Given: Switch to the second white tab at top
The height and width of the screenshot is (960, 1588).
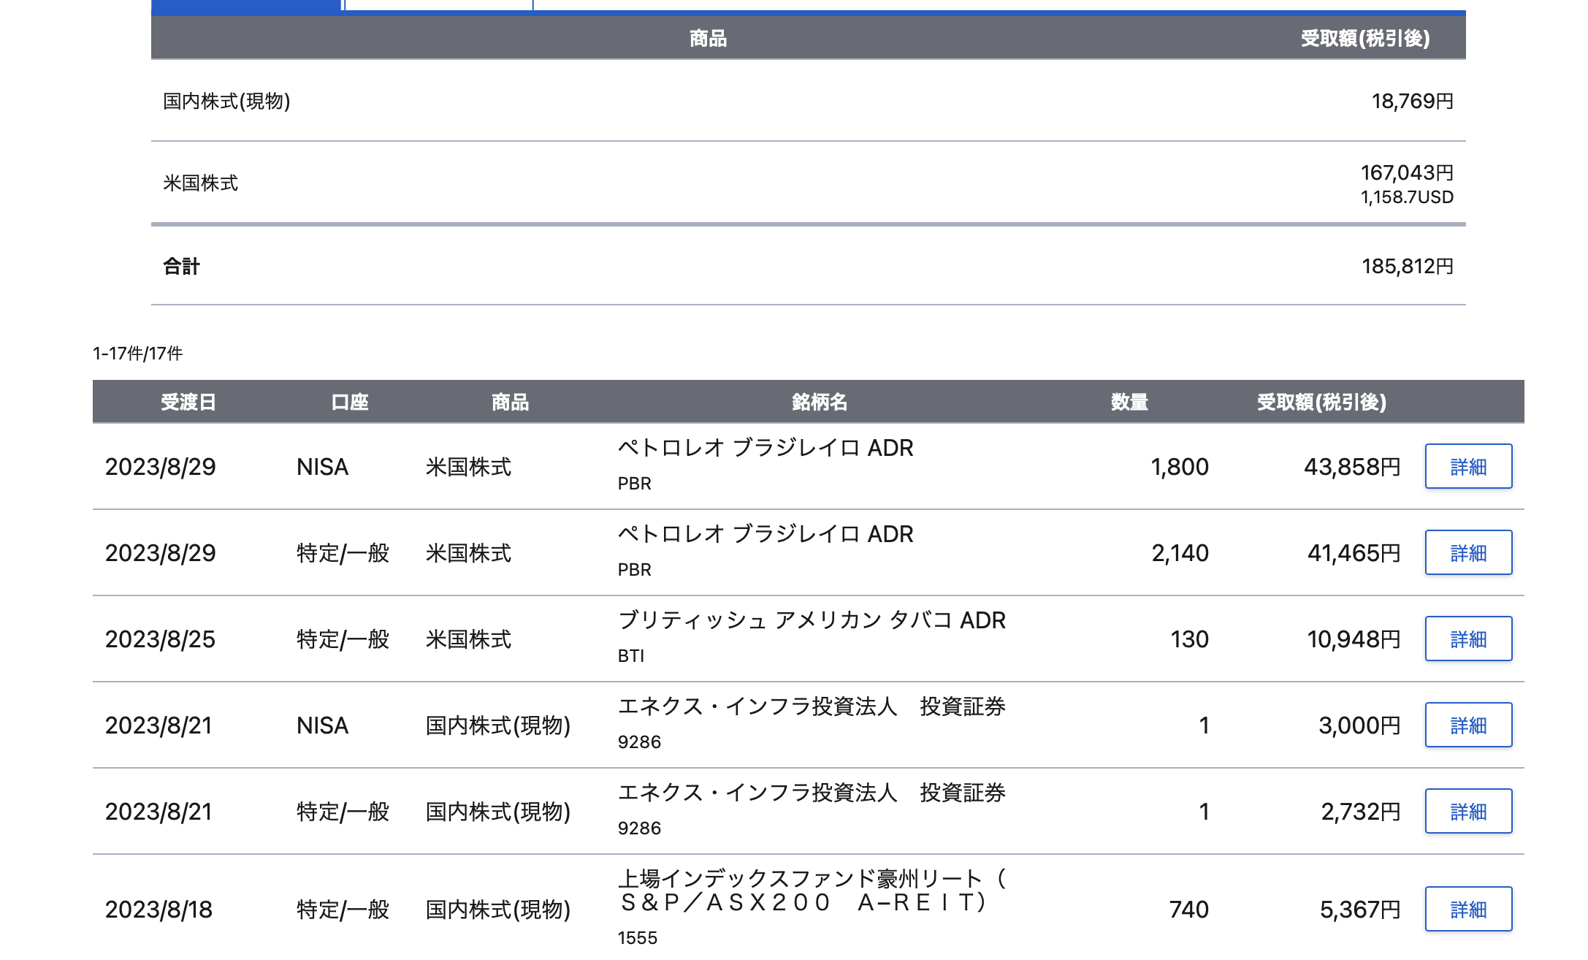Looking at the screenshot, I should (438, 4).
